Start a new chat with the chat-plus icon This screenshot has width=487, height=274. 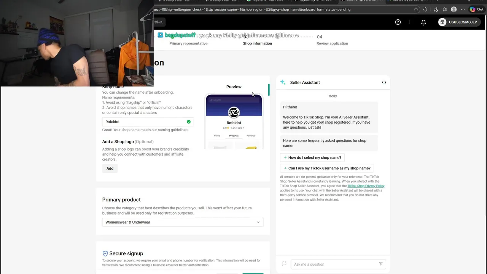[284, 264]
